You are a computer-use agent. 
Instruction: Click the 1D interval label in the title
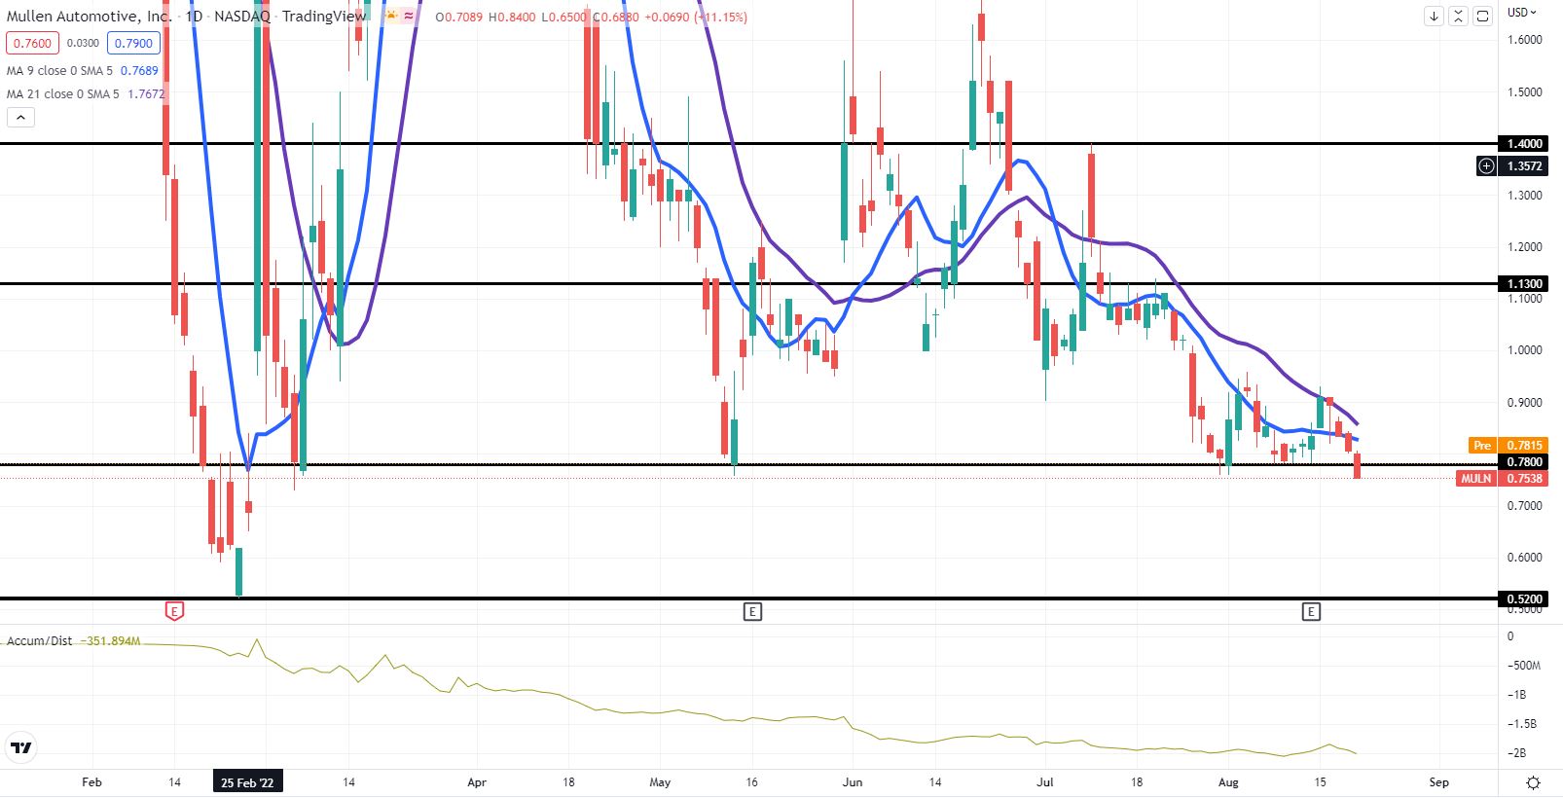(x=195, y=16)
